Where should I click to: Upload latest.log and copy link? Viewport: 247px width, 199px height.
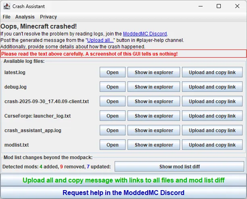pyautogui.click(x=212, y=73)
